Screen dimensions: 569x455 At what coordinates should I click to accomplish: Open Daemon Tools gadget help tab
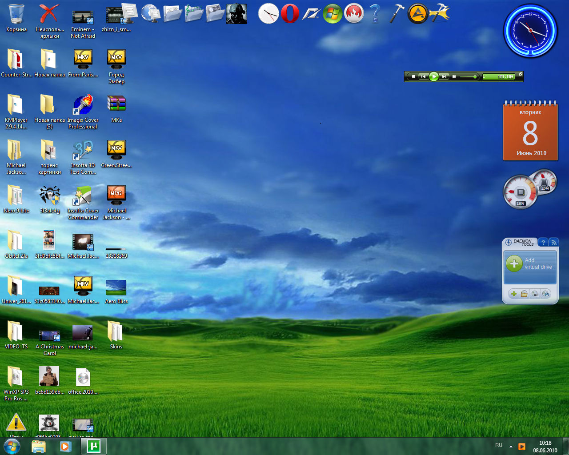coord(543,243)
